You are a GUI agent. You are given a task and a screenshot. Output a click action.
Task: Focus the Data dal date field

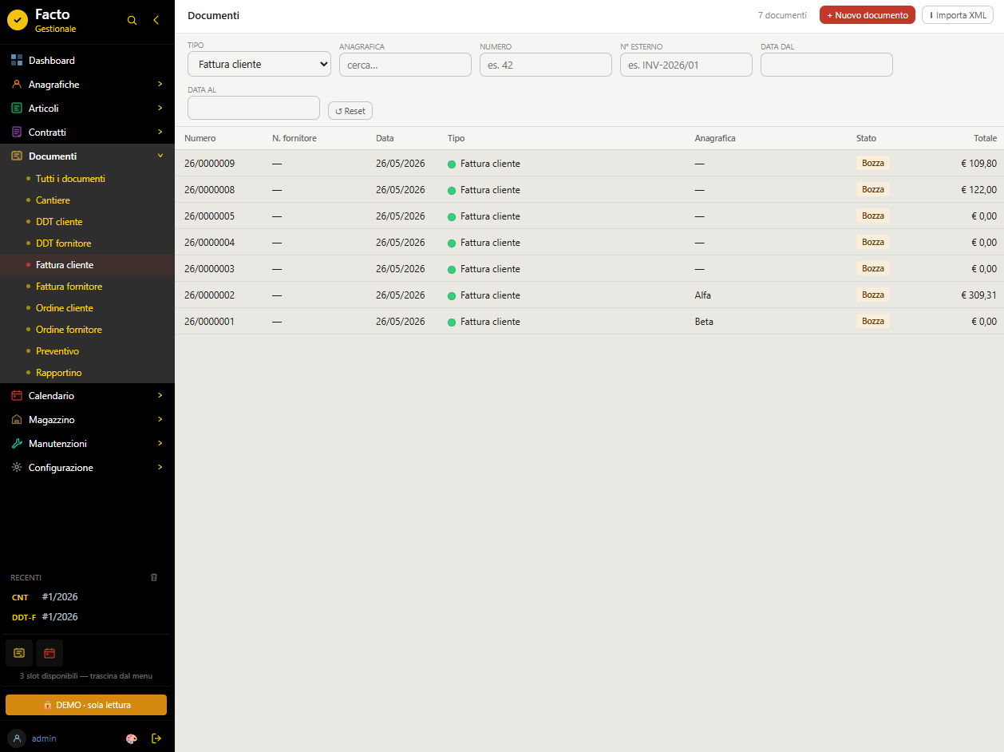(827, 65)
